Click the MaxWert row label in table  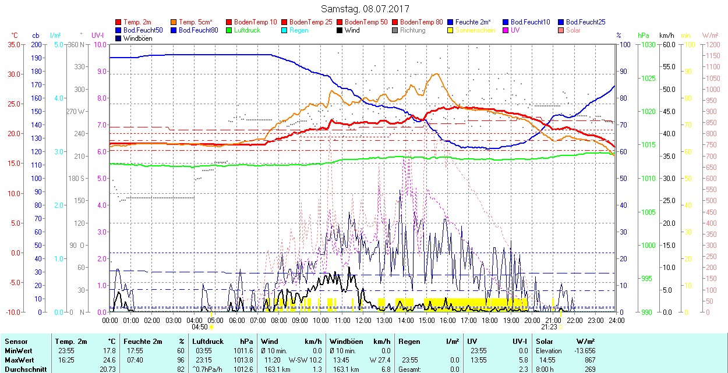[18, 360]
